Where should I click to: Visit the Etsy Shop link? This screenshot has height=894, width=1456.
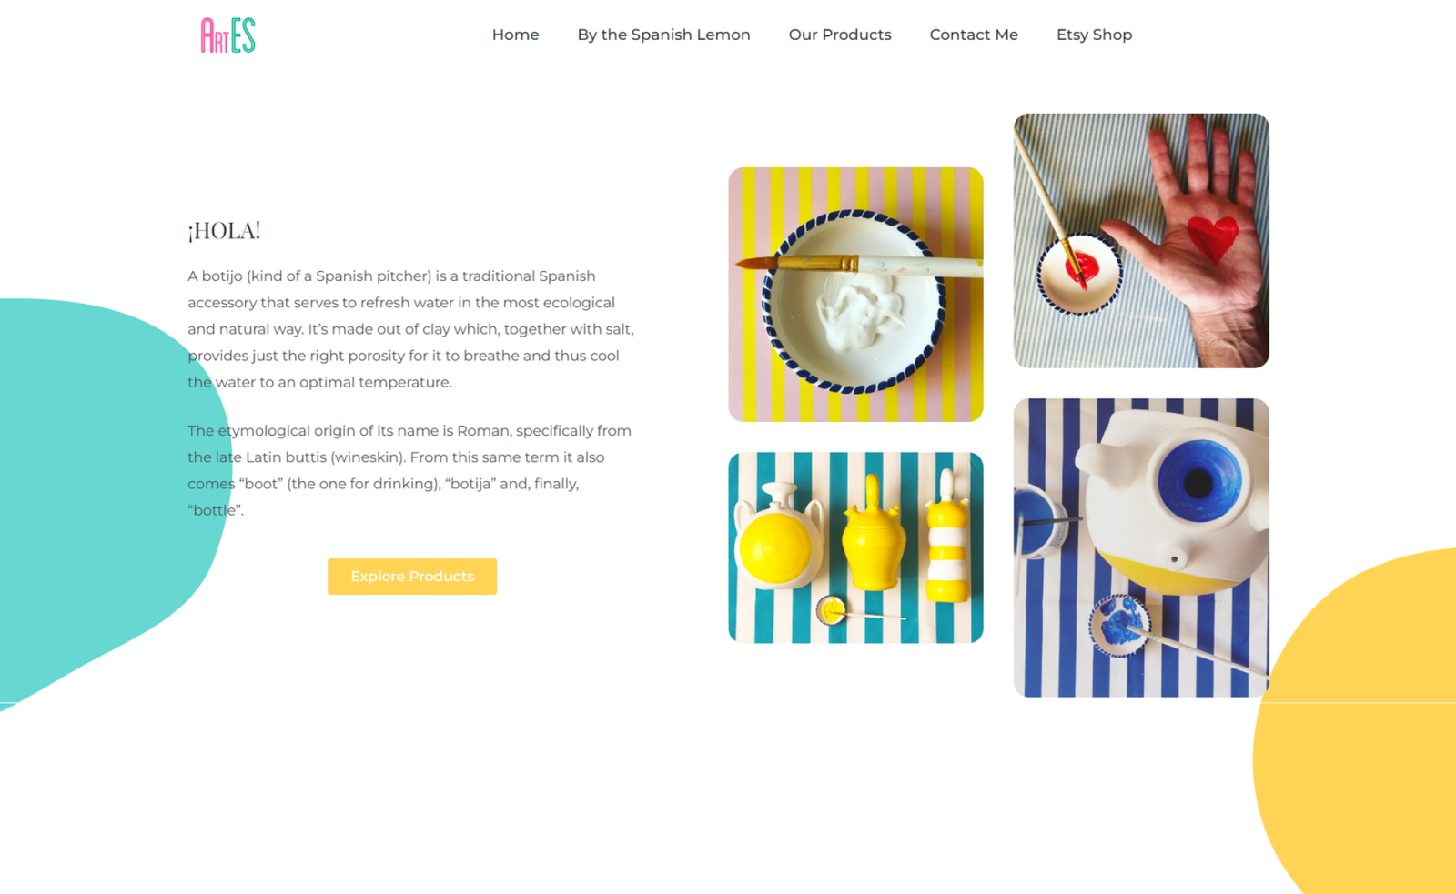(x=1094, y=35)
